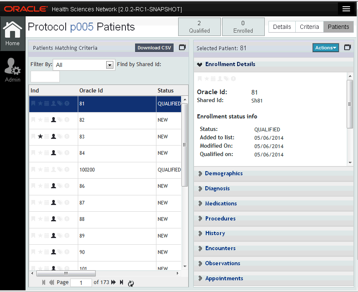Toggle the star indicator for patient 88

coord(40,219)
